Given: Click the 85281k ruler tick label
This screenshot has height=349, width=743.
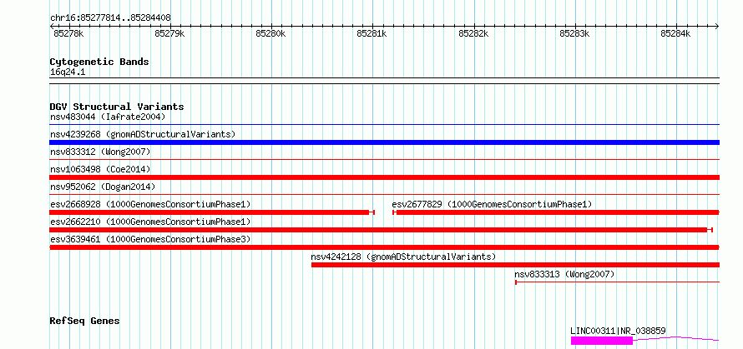Looking at the screenshot, I should (372, 33).
